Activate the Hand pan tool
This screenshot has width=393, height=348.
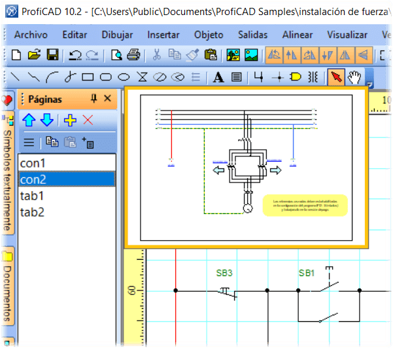pos(354,77)
